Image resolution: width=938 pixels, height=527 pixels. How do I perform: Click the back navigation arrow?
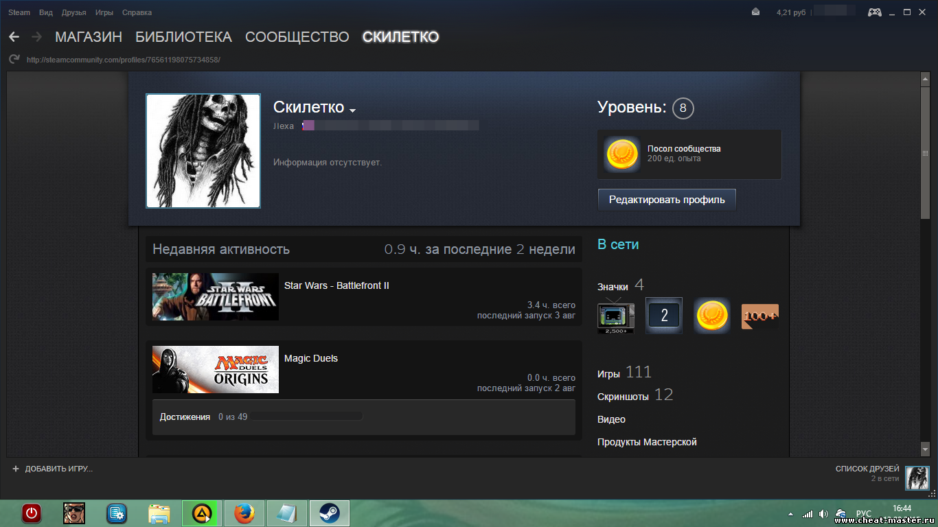[14, 37]
